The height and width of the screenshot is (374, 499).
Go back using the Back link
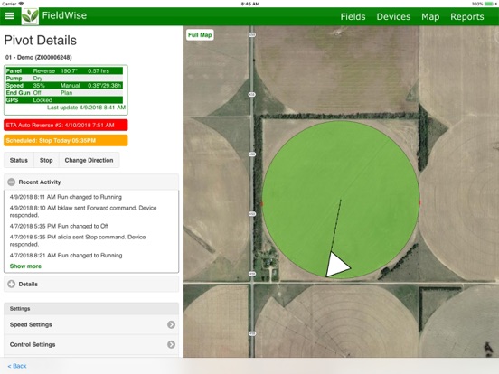[17, 366]
